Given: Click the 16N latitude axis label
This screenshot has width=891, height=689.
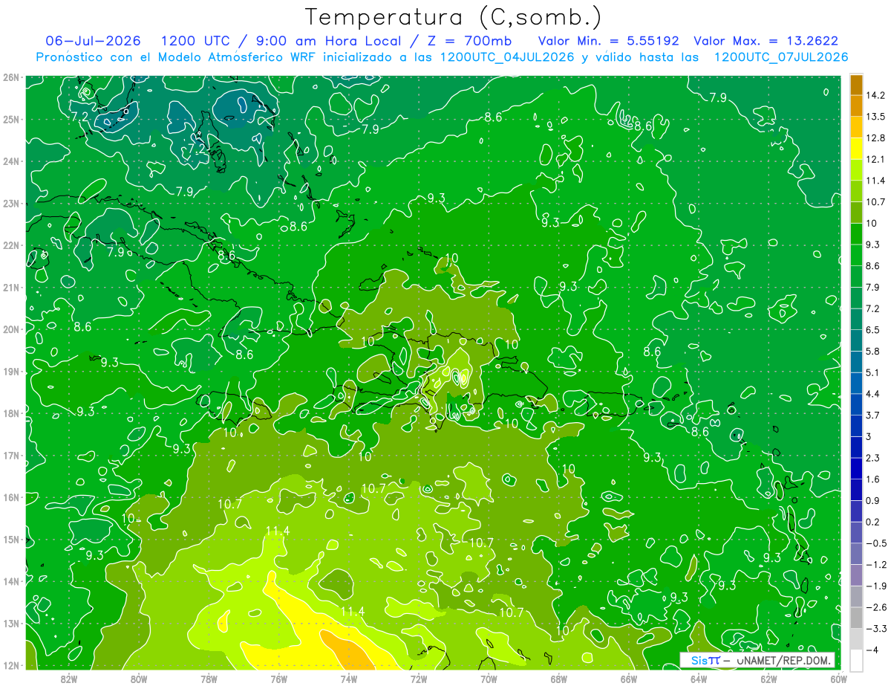Looking at the screenshot, I should click(x=11, y=497).
